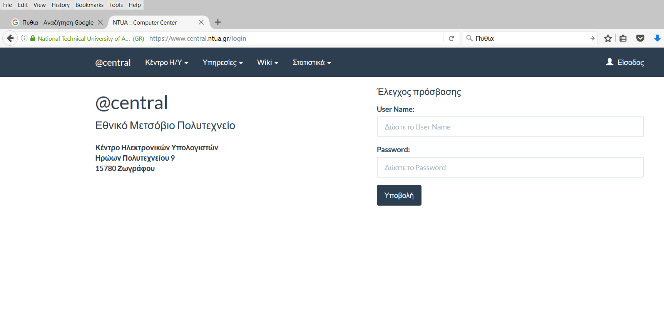Click the Κέντρο Ηλεκτρονικών Υπολογιστών text
Image resolution: width=664 pixels, height=324 pixels.
click(x=157, y=148)
